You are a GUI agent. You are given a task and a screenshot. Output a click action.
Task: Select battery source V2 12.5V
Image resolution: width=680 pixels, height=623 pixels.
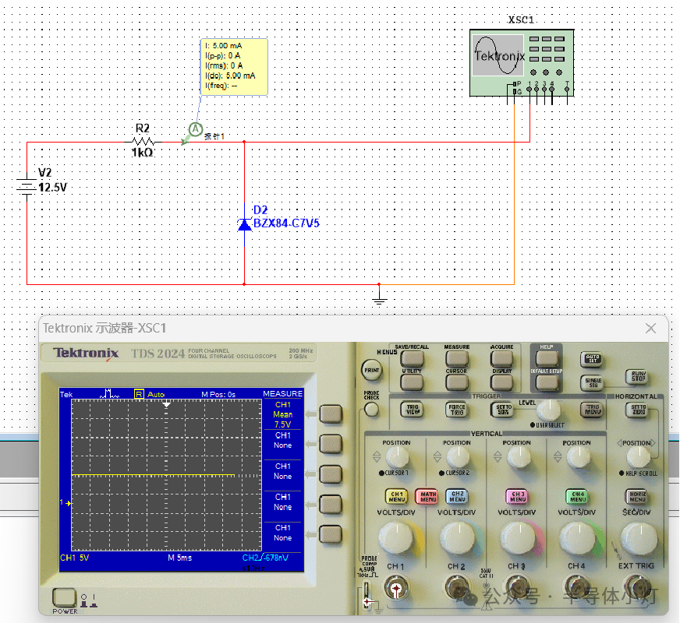point(27,187)
